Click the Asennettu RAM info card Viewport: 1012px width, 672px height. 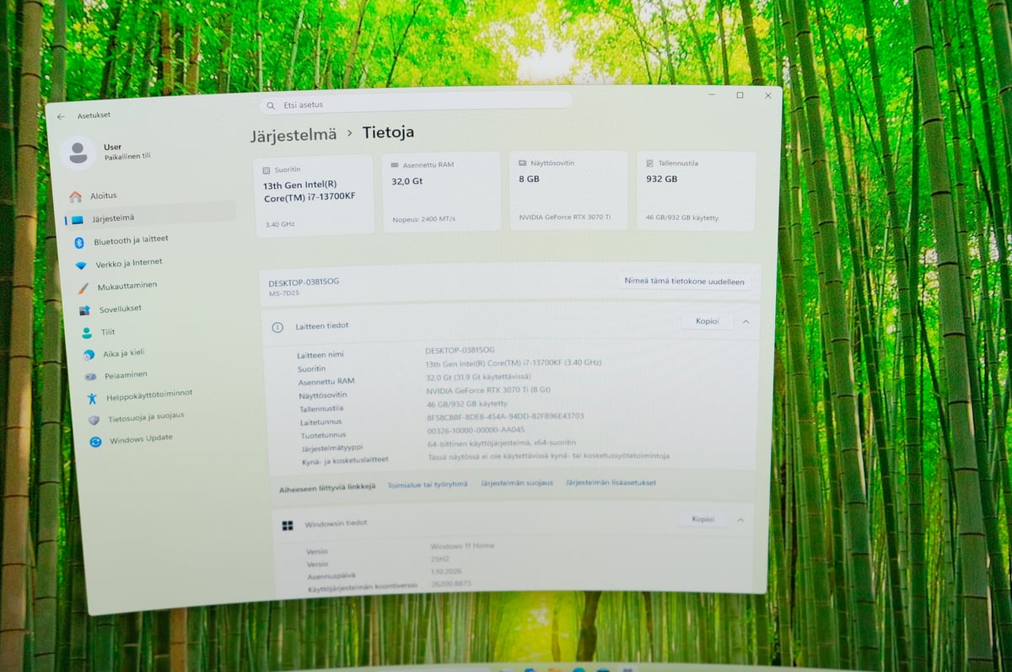441,193
